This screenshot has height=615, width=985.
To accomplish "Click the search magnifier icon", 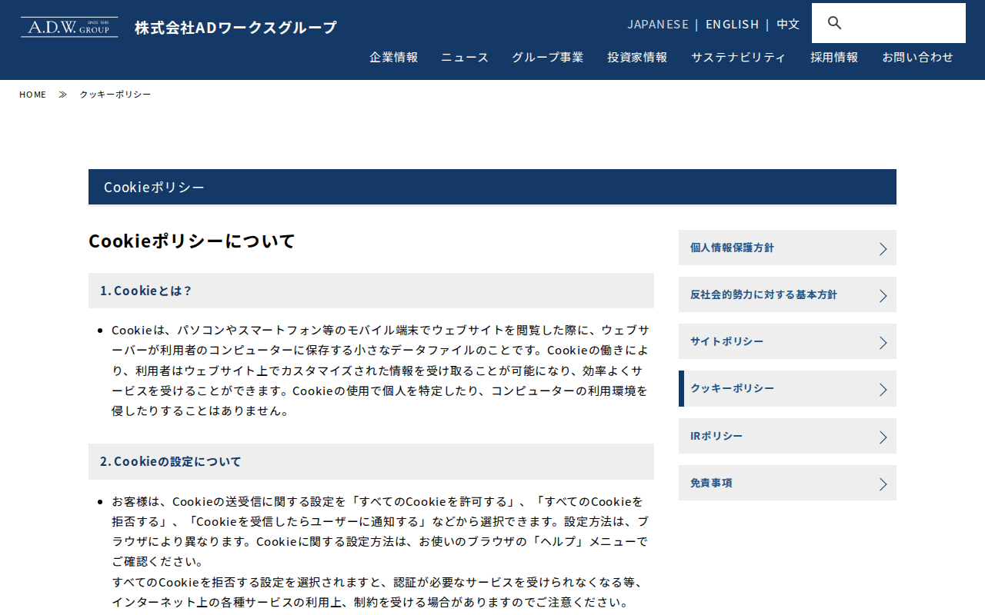I will point(835,23).
